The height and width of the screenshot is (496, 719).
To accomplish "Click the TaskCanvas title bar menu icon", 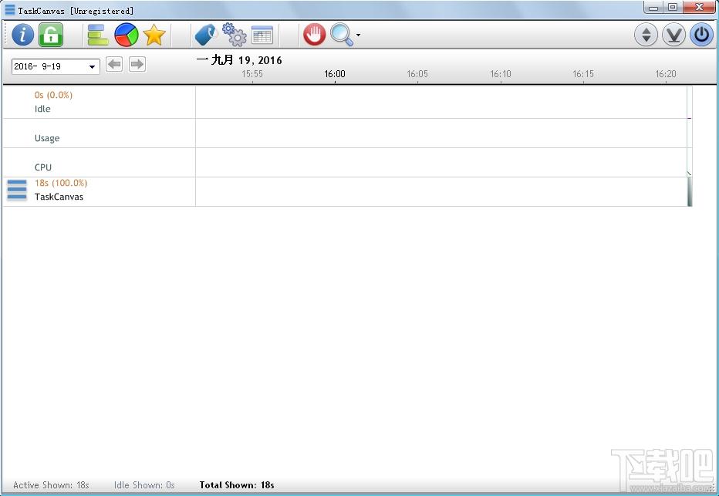I will point(9,9).
